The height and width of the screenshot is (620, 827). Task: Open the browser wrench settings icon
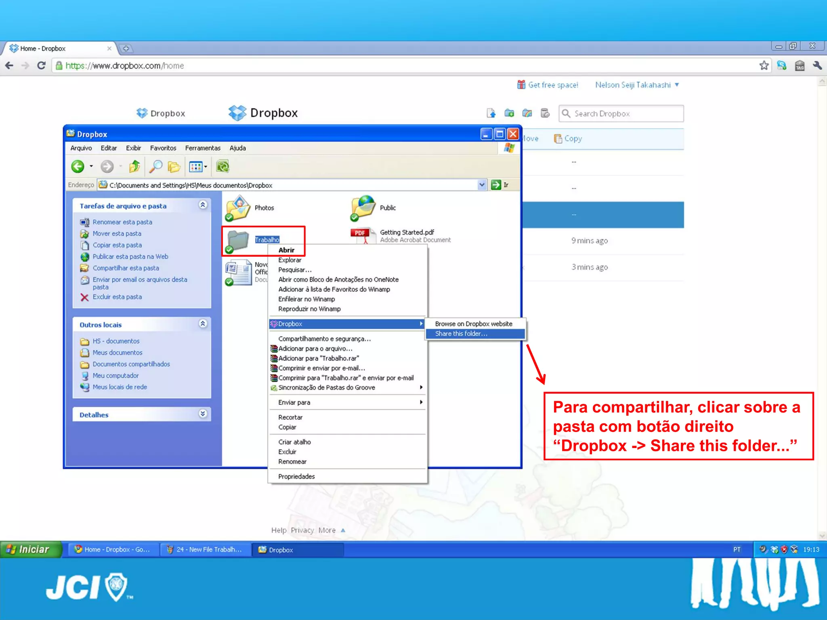(x=817, y=65)
